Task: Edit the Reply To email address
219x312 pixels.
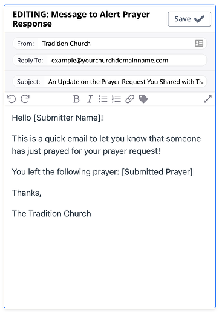Action: point(109,60)
